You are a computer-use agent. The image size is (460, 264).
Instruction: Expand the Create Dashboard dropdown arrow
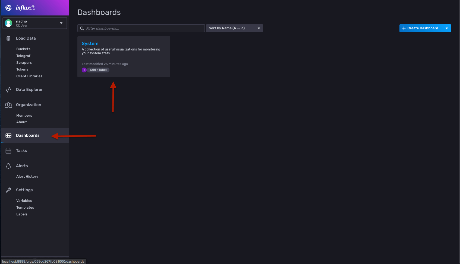coord(447,28)
